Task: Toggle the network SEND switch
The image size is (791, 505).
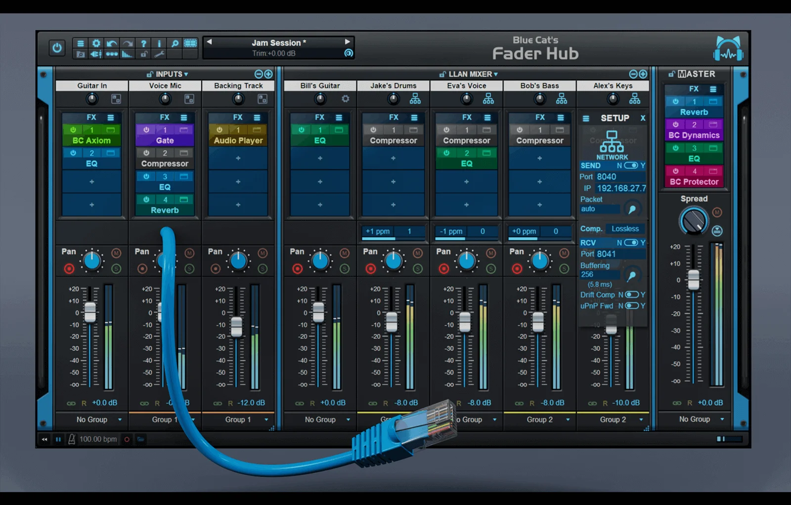Action: click(631, 166)
